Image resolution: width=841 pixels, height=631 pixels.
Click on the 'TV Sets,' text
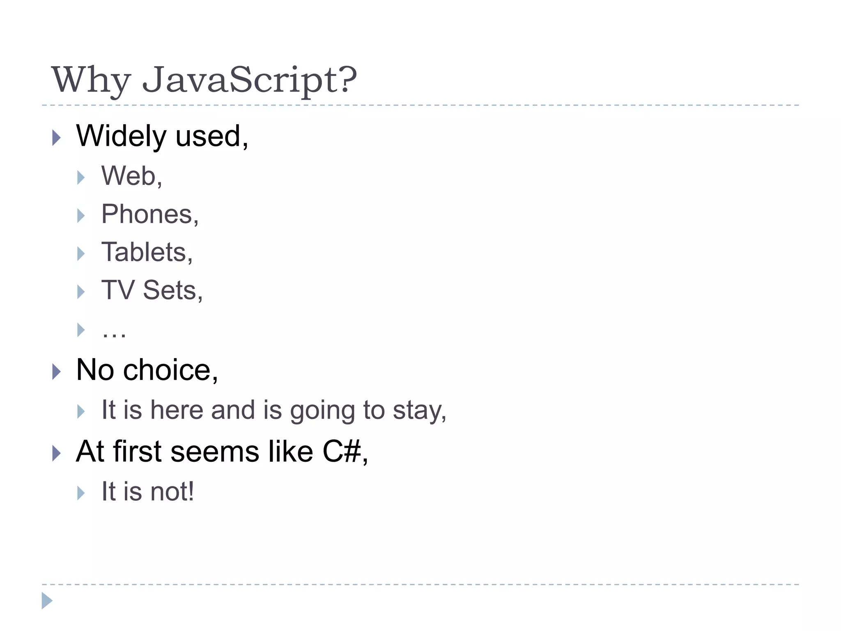[152, 290]
